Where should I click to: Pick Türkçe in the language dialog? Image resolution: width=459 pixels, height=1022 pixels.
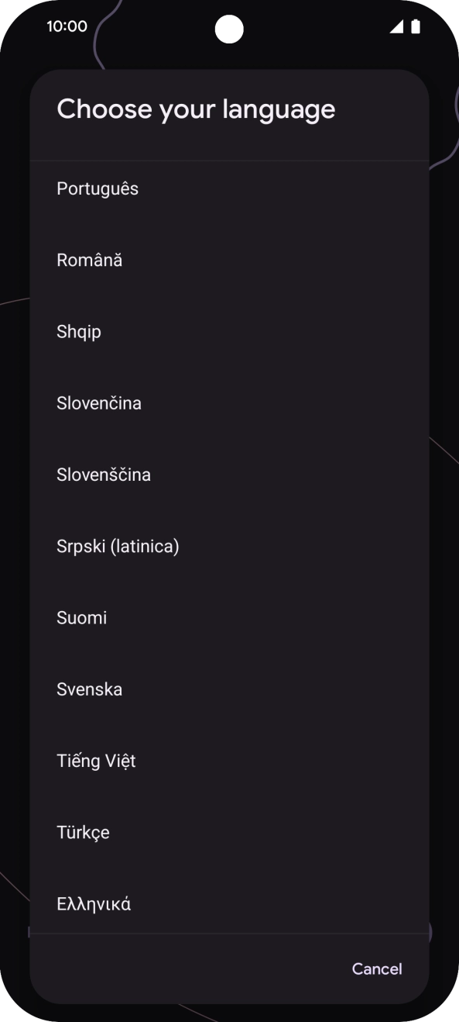[229, 832]
